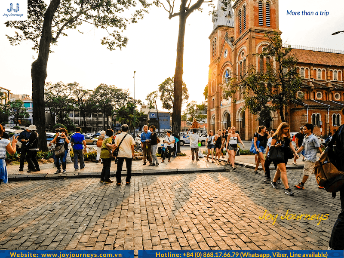Click the Joy Journeys logo in the corner

point(13,10)
